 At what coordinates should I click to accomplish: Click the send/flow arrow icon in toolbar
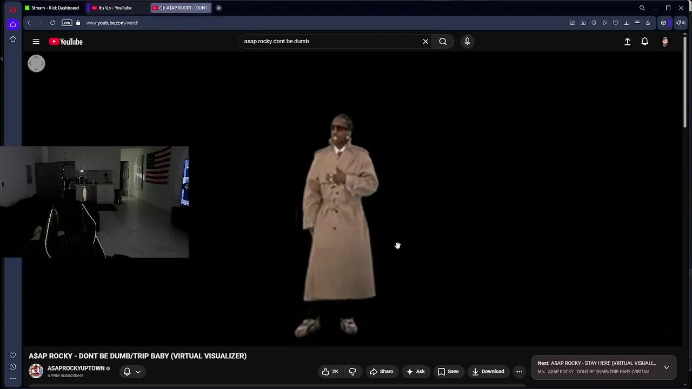click(x=604, y=23)
